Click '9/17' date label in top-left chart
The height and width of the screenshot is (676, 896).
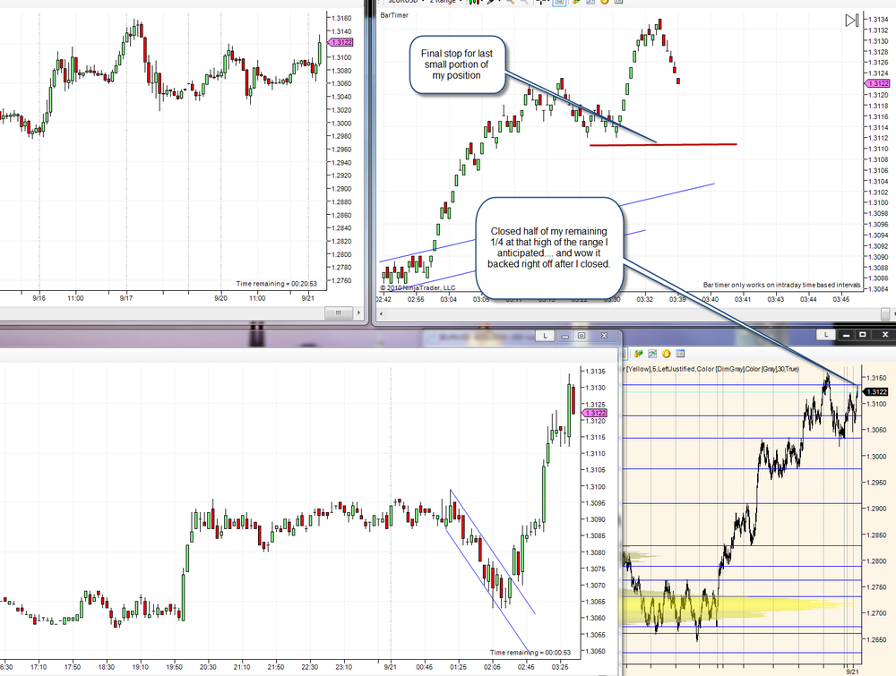pyautogui.click(x=126, y=298)
